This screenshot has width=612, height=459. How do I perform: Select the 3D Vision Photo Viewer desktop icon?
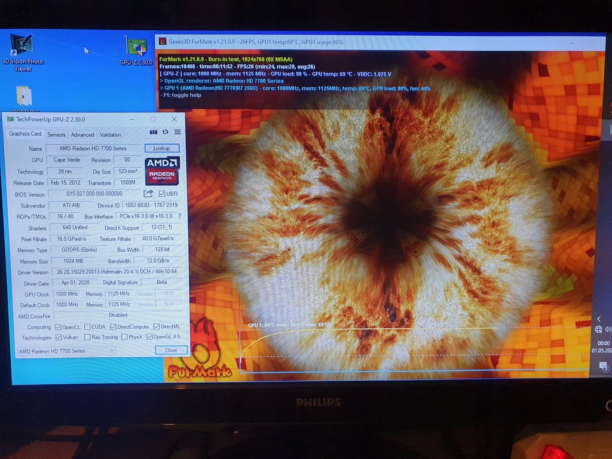coord(23,53)
